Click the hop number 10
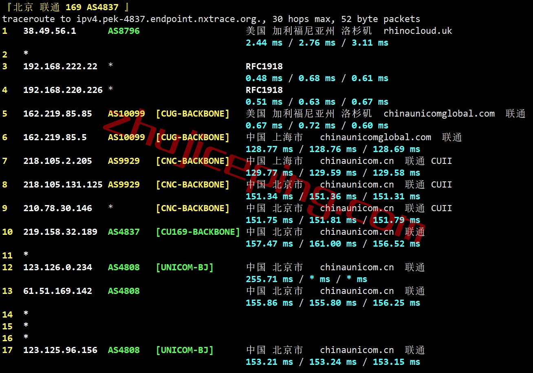The width and height of the screenshot is (533, 373). [x=7, y=232]
